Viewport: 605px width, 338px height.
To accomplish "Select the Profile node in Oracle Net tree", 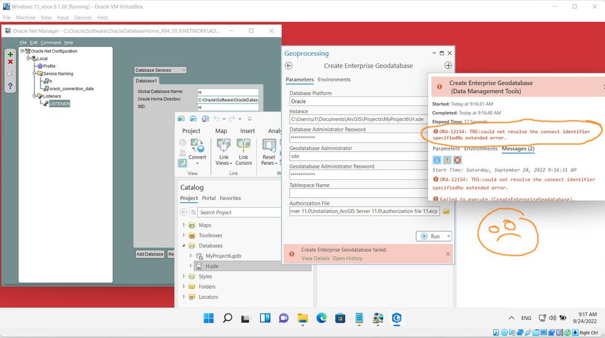I will click(49, 66).
